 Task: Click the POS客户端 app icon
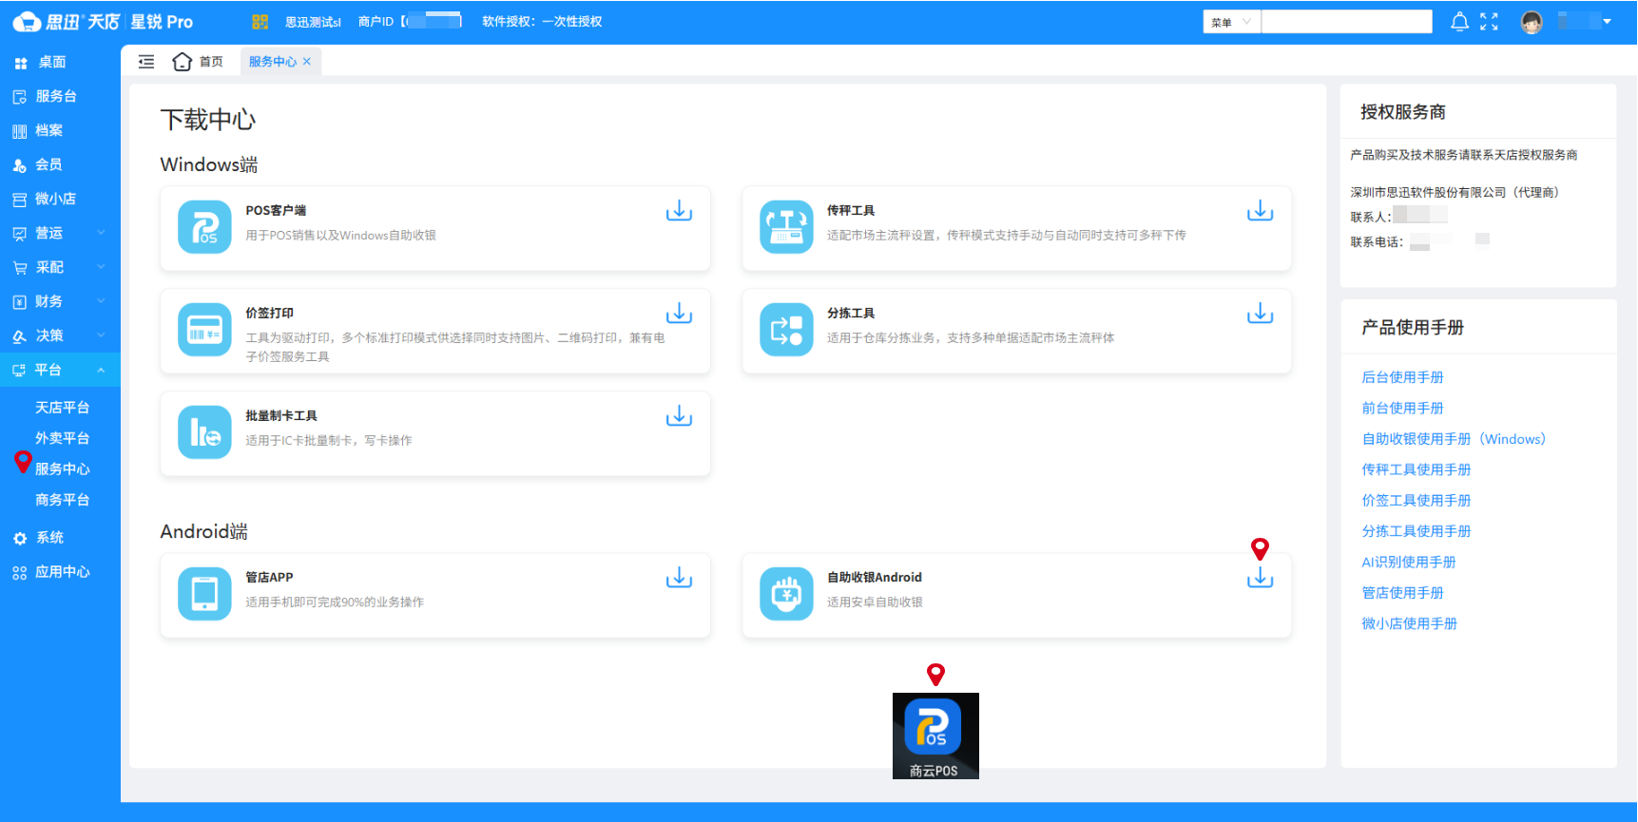[204, 227]
